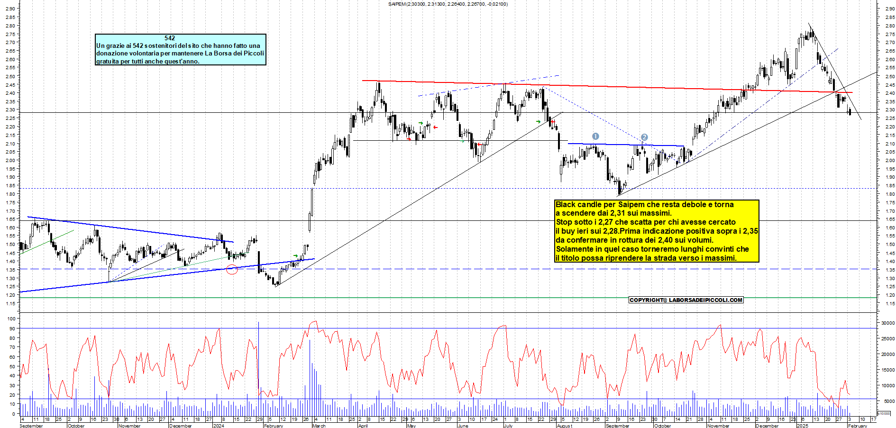
Task: Click the '2024' year label on the time axis
Action: 219,426
